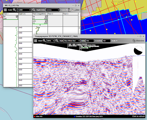The height and width of the screenshot is (120, 147).
Task: Uncheck the SN curve checkbox
Action: [46, 16]
